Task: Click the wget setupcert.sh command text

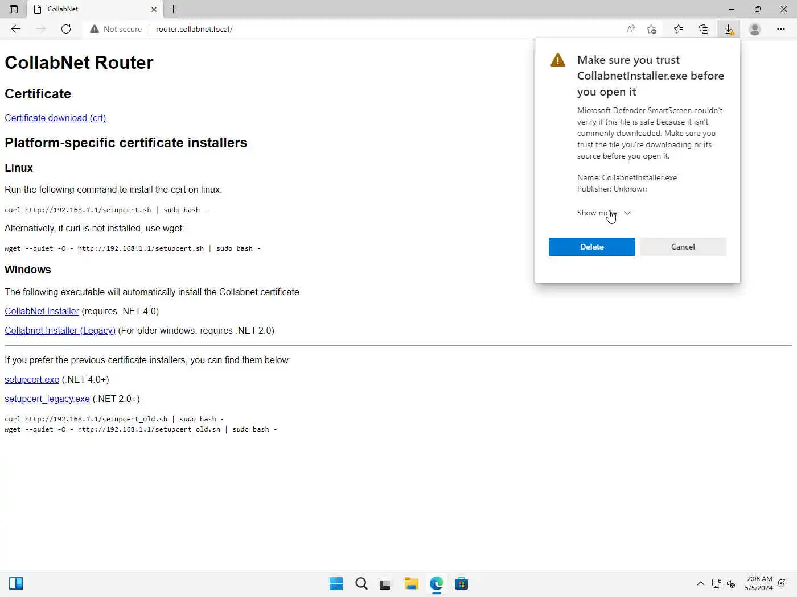Action: [x=133, y=248]
